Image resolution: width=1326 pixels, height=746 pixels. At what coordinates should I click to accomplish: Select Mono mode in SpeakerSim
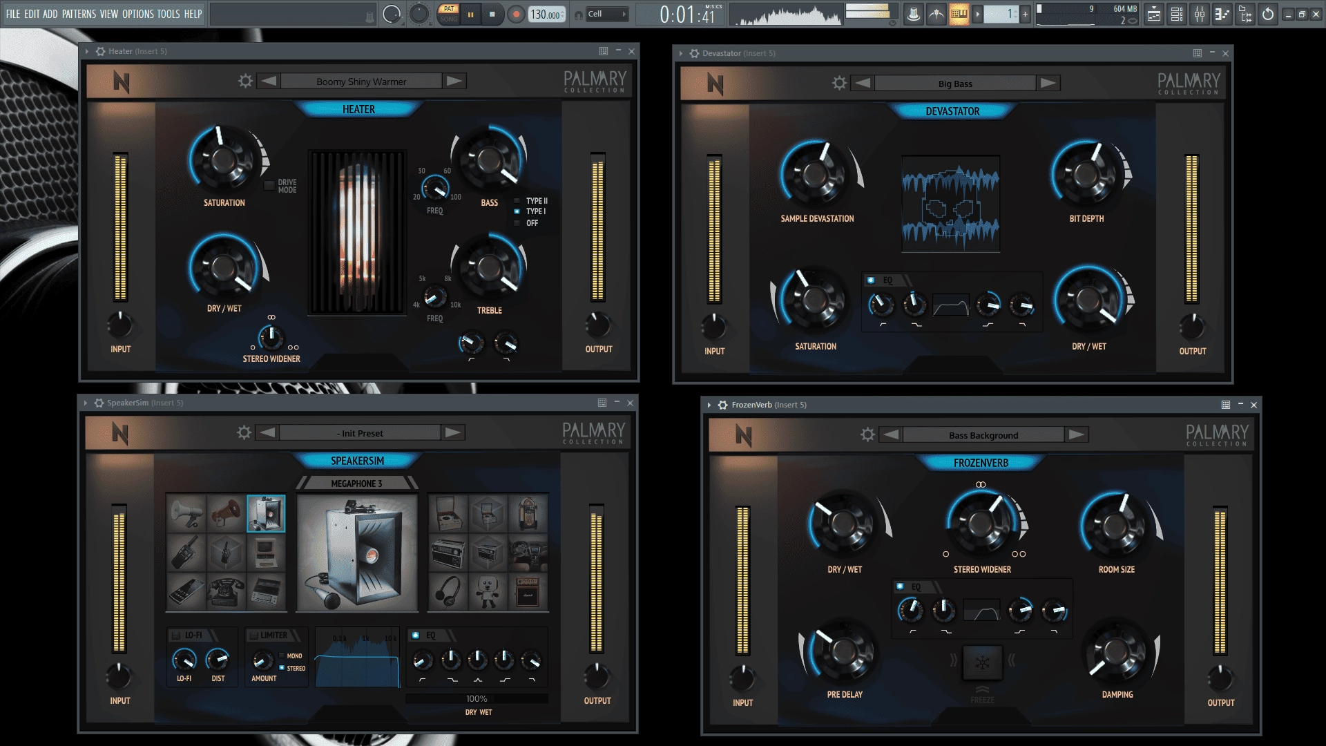[282, 656]
